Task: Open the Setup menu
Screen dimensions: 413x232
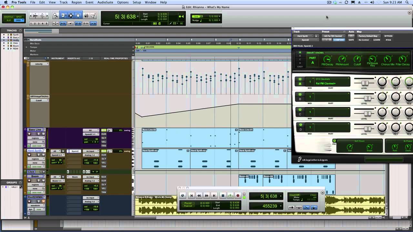Action: (137, 2)
